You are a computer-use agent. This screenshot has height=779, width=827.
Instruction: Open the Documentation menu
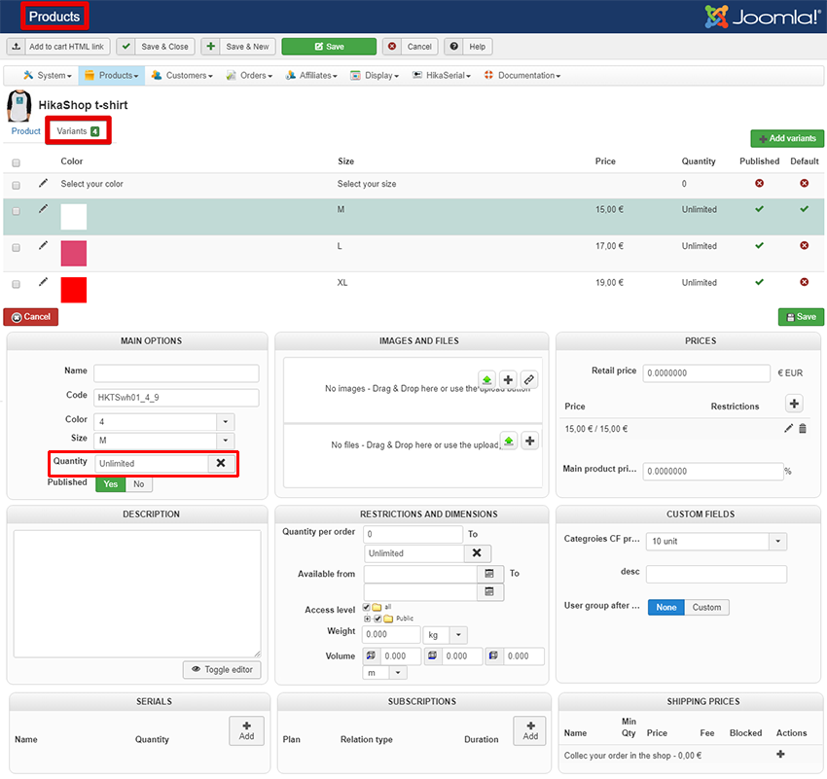(522, 75)
